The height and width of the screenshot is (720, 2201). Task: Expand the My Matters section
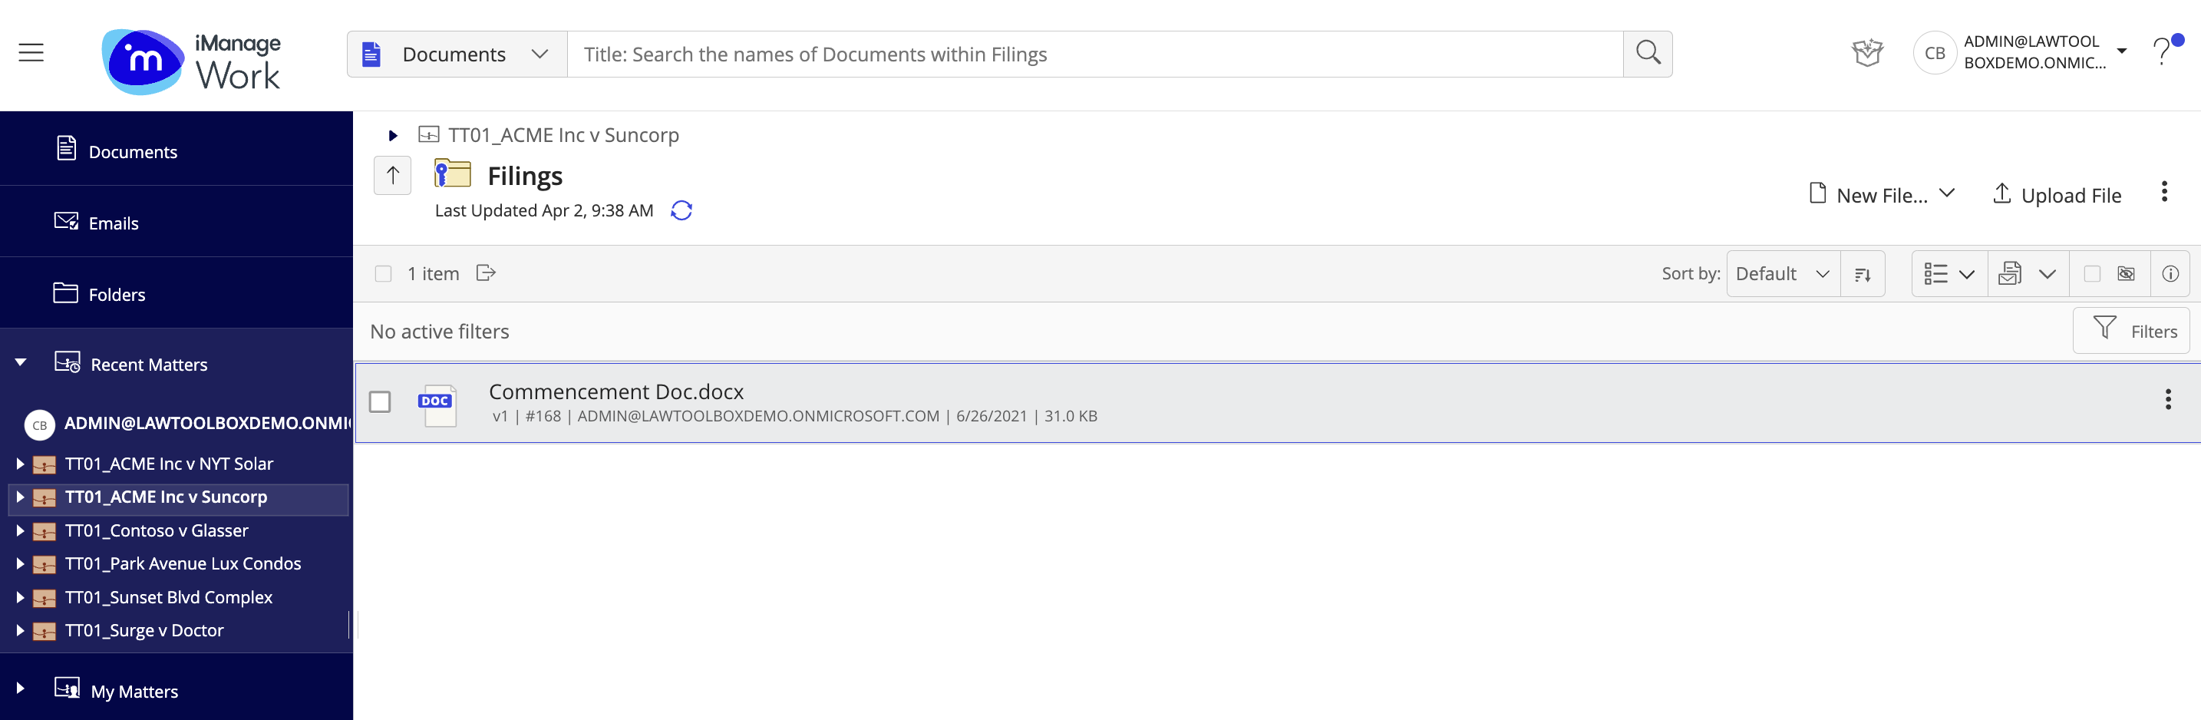[21, 688]
